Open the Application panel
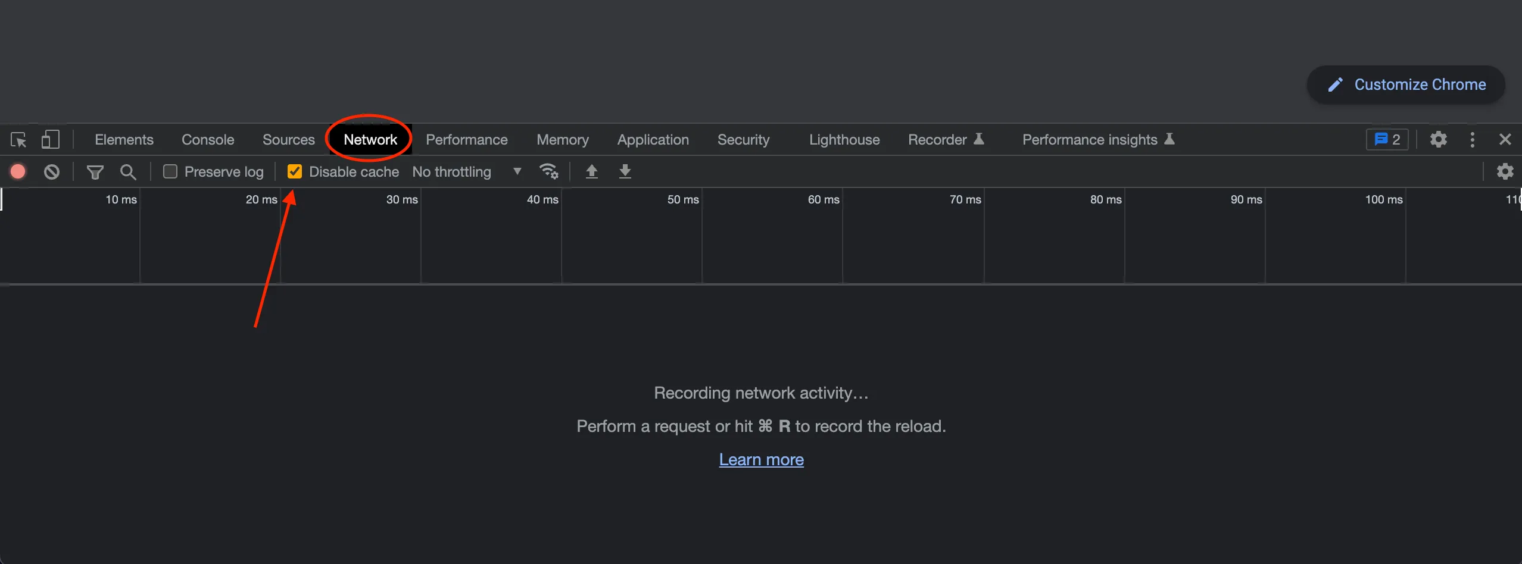1522x564 pixels. point(652,139)
